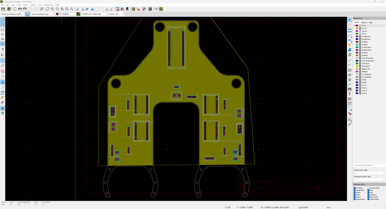The height and width of the screenshot is (209, 386).
Task: Uncheck Zones in the Selection Filter
Action: (x=354, y=197)
